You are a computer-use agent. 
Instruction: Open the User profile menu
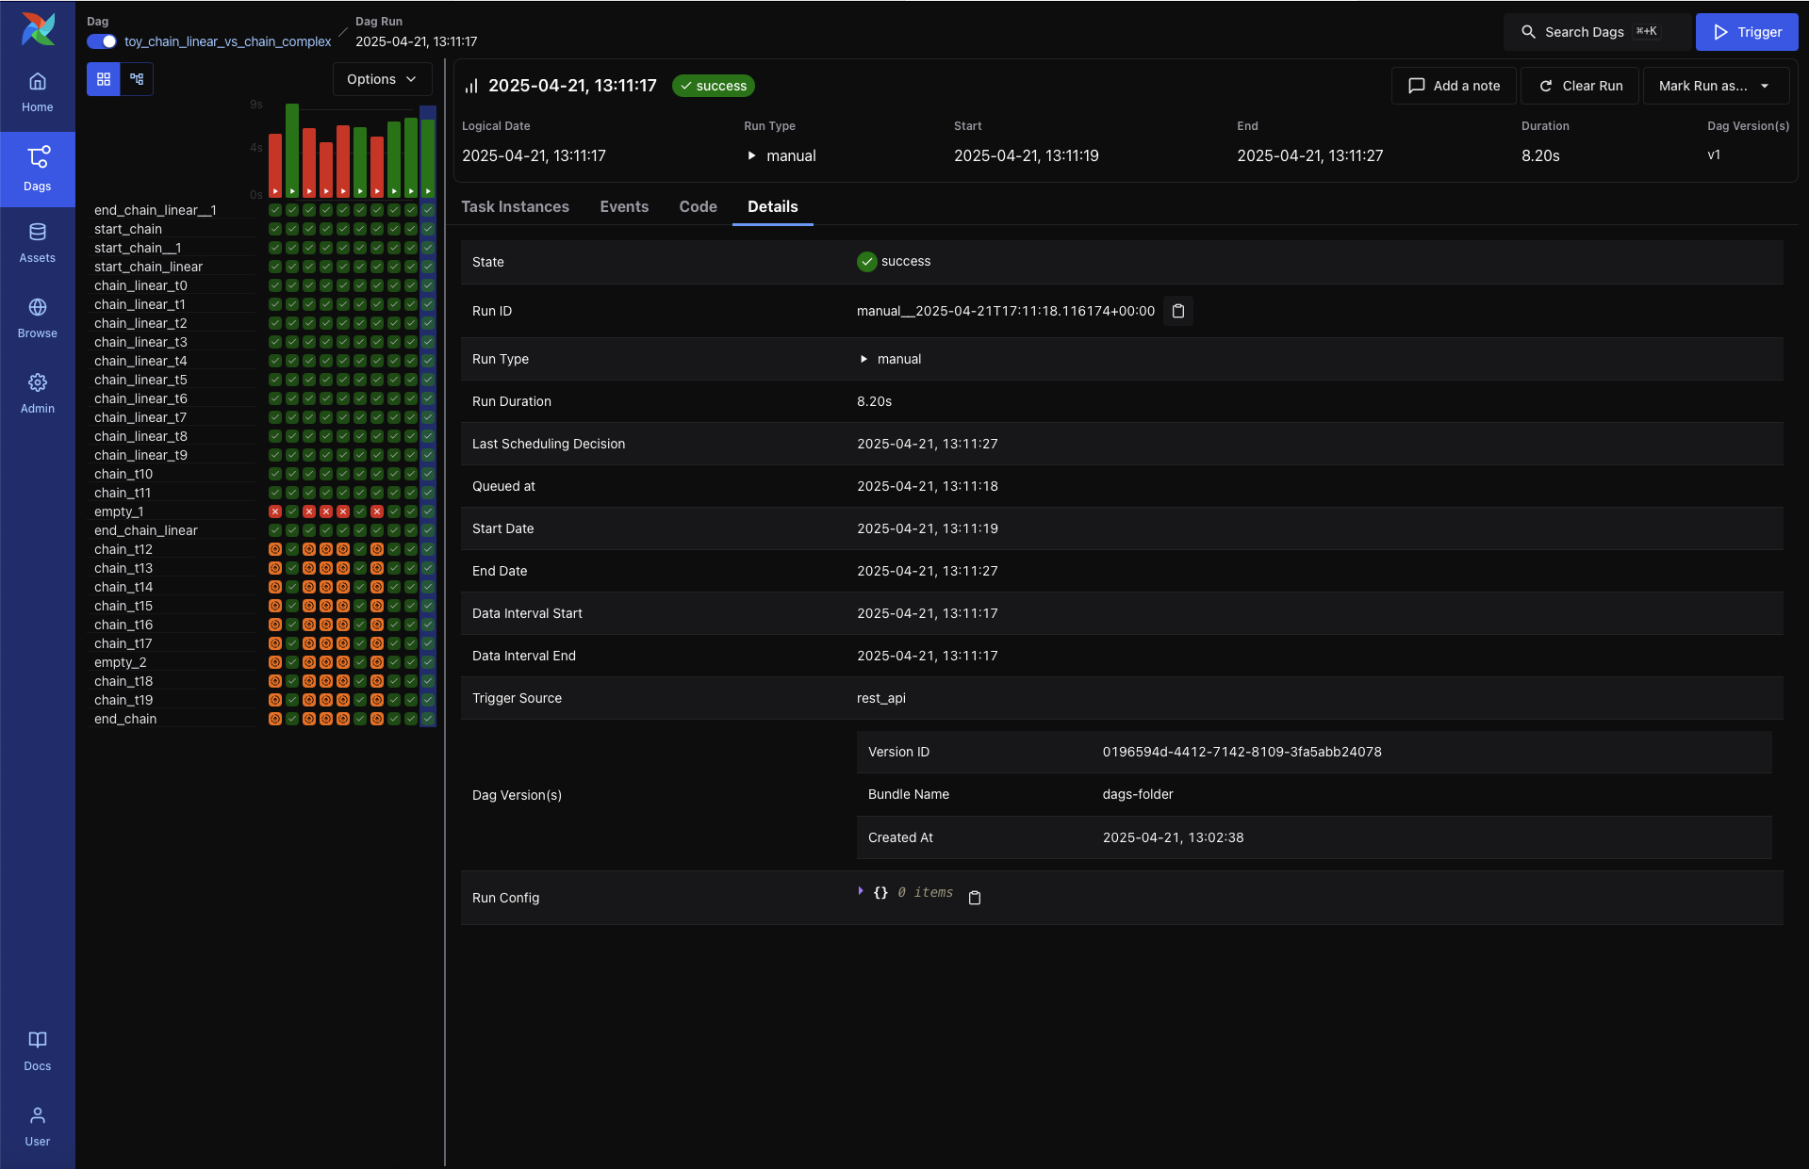pos(37,1126)
